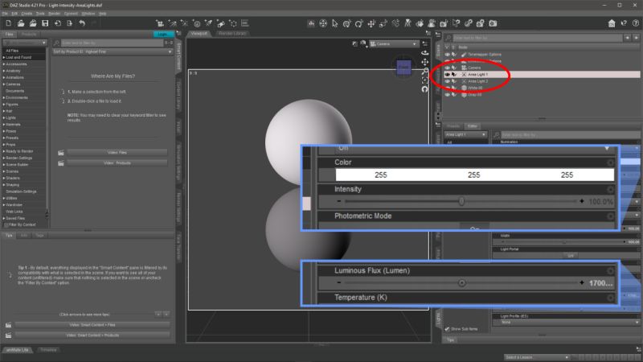643x362 pixels.
Task: Click Video: Smart Content - Files button
Action: click(92, 325)
